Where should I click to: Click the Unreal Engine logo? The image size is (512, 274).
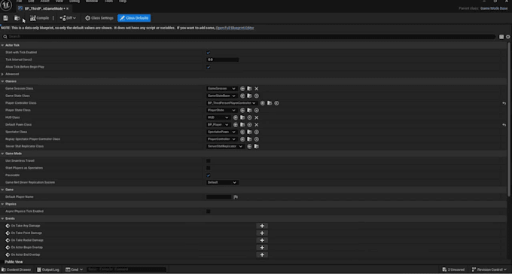[6, 5]
